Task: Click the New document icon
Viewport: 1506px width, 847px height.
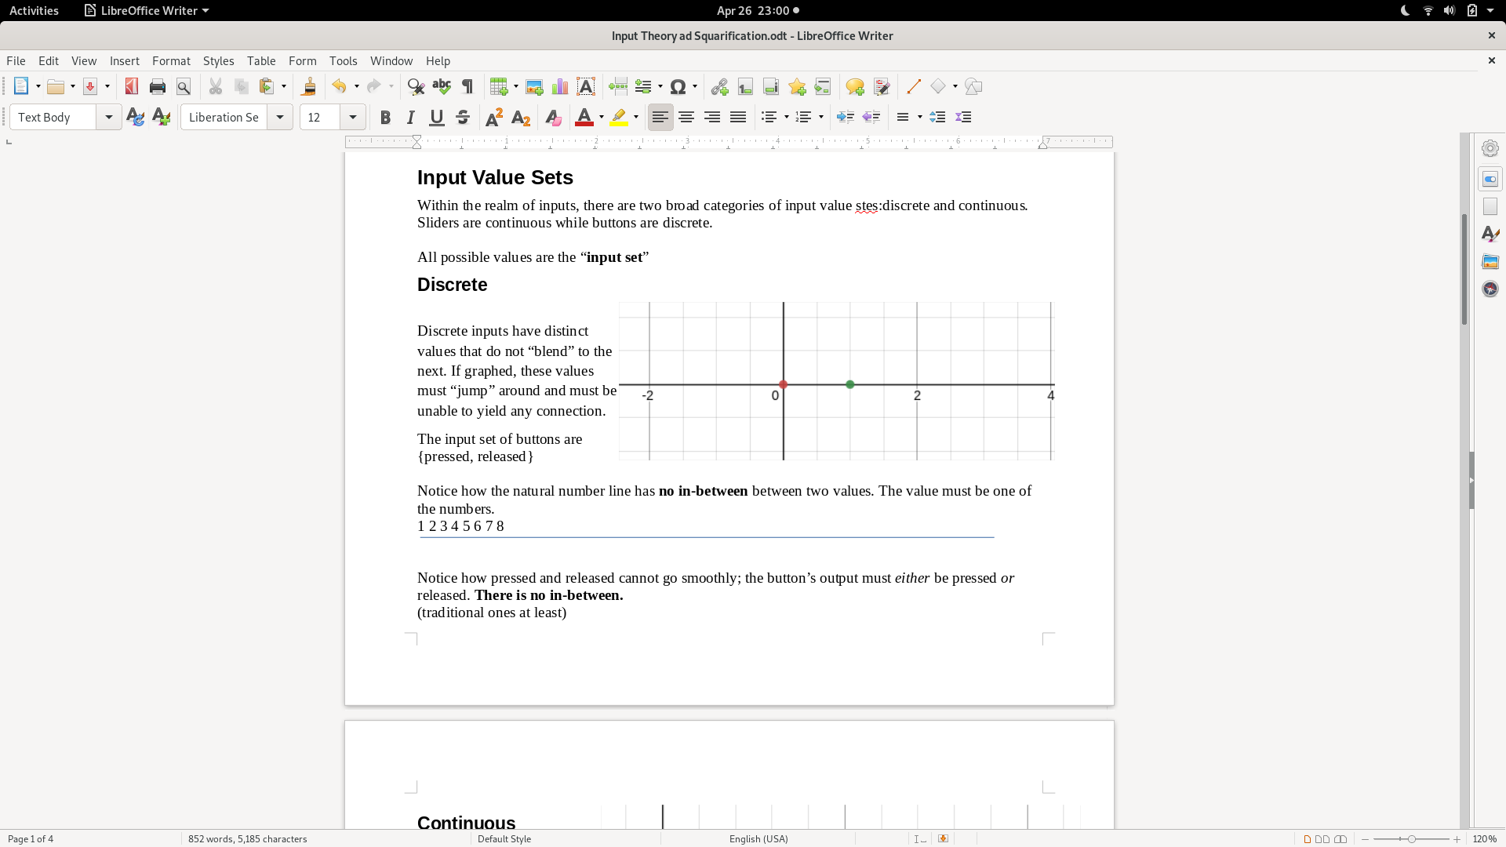Action: pyautogui.click(x=21, y=87)
